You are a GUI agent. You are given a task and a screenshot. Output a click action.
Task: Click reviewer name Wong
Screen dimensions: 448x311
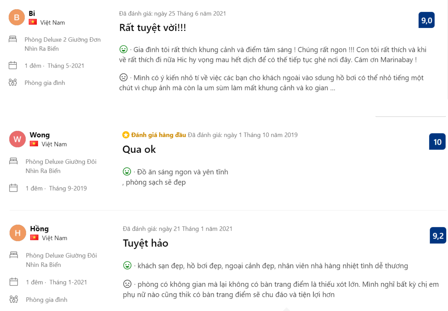click(x=40, y=135)
